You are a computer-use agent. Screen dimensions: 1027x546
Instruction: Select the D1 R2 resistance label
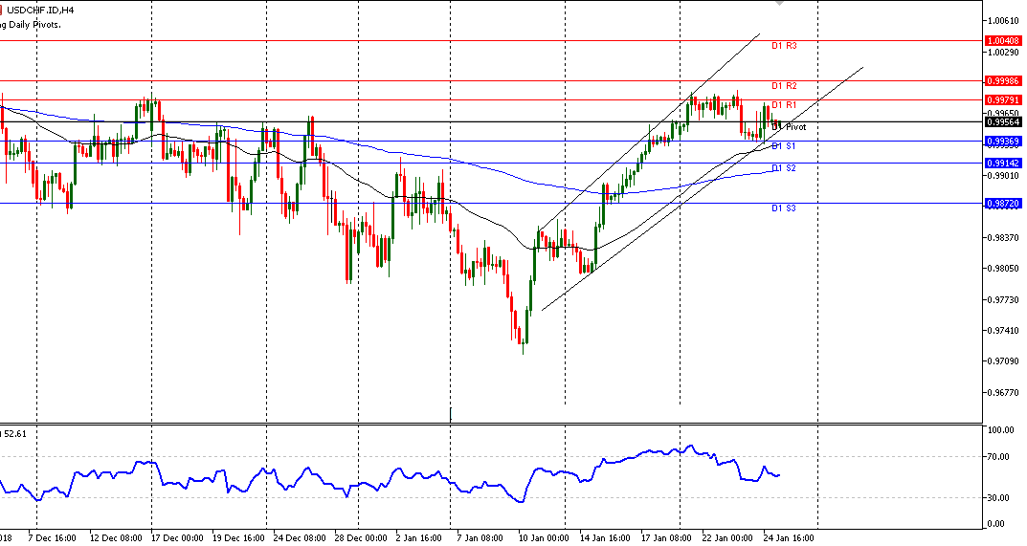pyautogui.click(x=785, y=86)
